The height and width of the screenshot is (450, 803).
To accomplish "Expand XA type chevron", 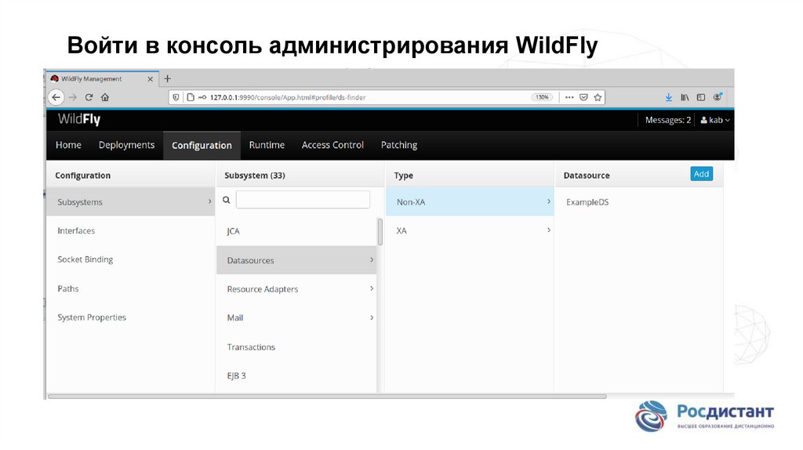I will click(548, 230).
